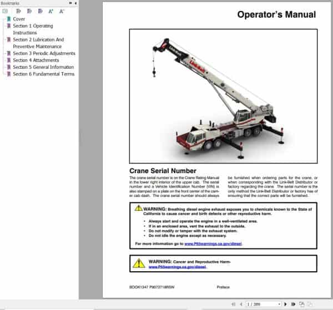Click the Bookmarks panel double-arrow menu
333x310 pixels.
[x=70, y=3]
